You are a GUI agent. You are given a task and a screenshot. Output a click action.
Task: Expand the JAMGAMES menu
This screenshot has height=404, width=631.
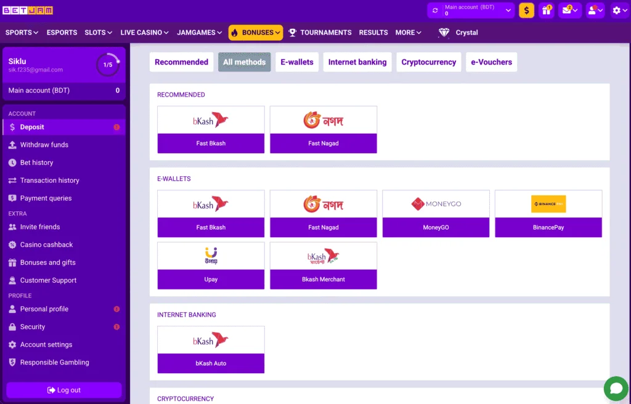point(200,33)
